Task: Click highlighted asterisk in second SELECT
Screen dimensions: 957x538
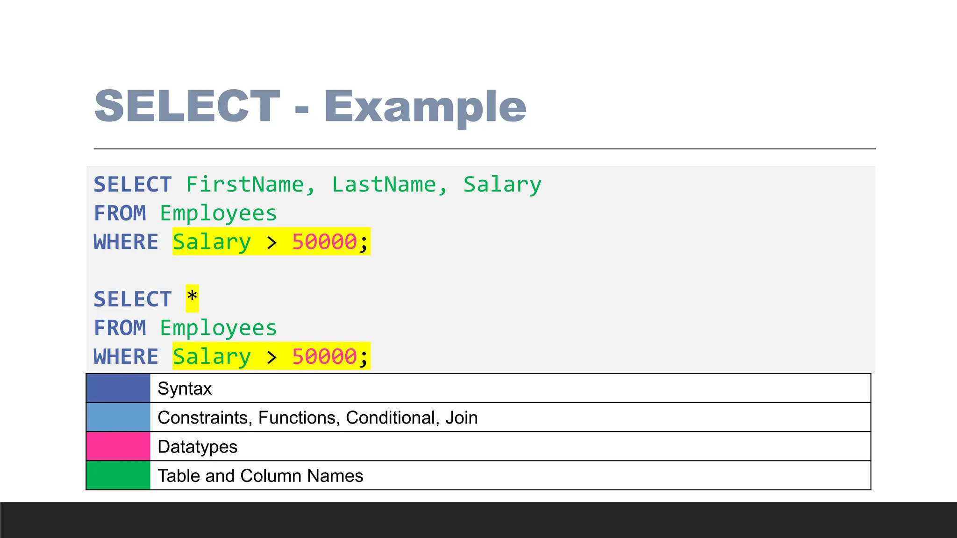Action: click(192, 298)
